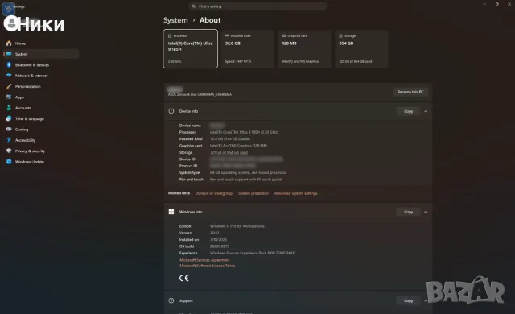Open the Accounts person icon
The image size is (515, 314).
point(9,108)
